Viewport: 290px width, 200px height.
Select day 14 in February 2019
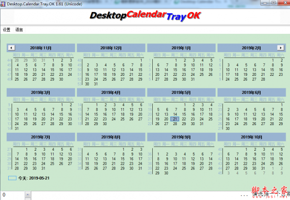pyautogui.click(x=263, y=70)
